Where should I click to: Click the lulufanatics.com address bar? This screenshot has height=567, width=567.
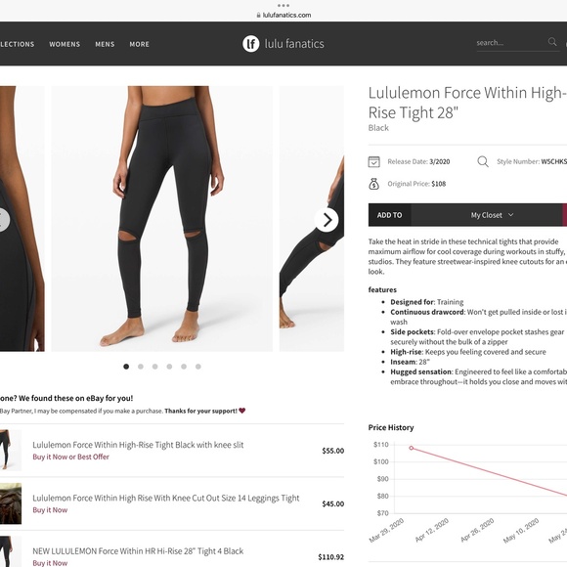tap(283, 16)
